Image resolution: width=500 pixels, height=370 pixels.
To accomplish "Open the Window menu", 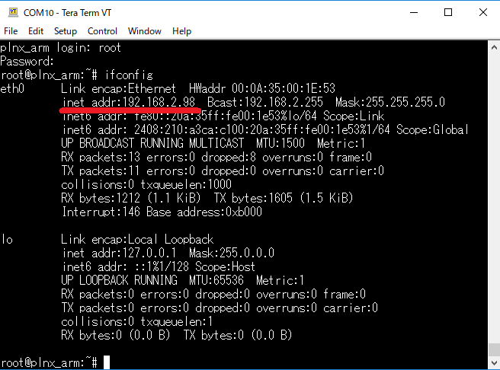I will click(x=145, y=31).
